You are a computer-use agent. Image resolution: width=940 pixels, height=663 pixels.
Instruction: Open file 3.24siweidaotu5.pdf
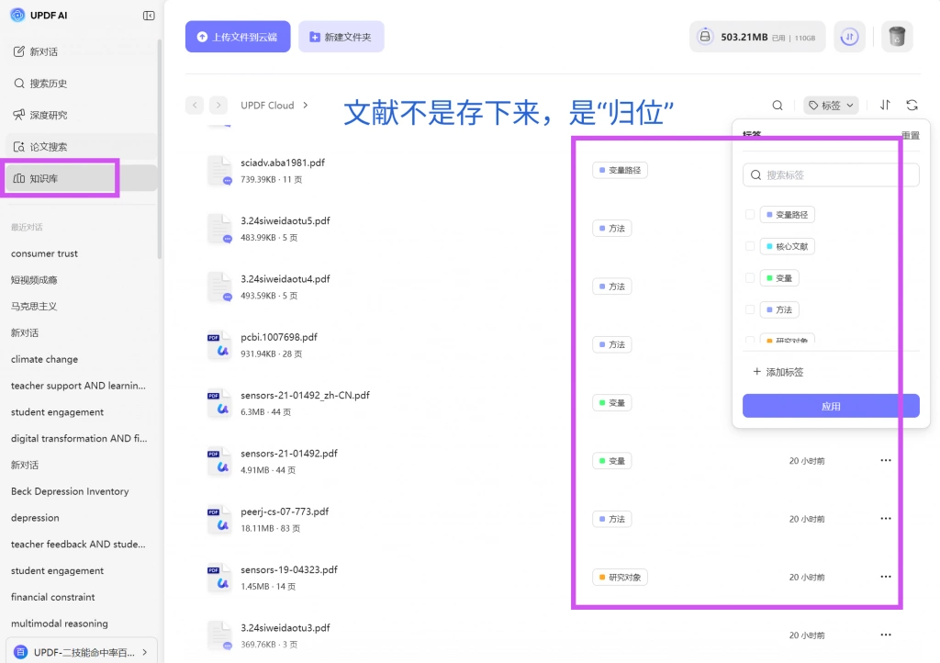click(x=285, y=220)
